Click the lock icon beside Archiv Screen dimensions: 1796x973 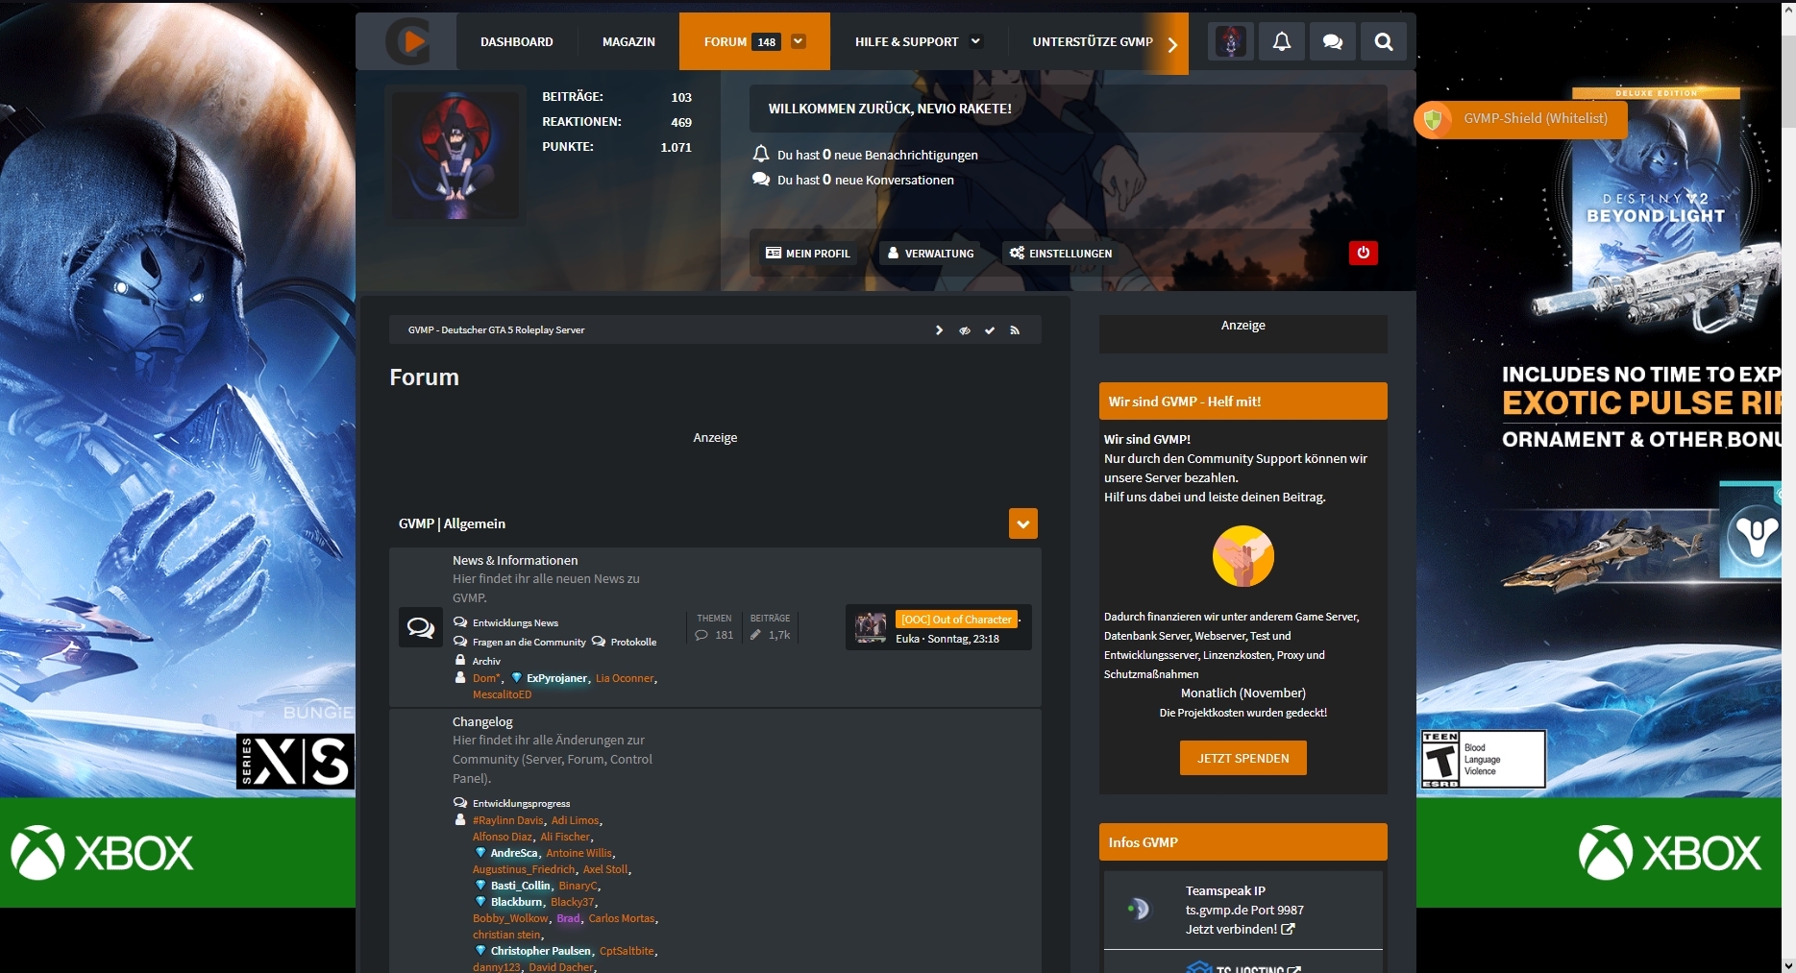coord(460,660)
